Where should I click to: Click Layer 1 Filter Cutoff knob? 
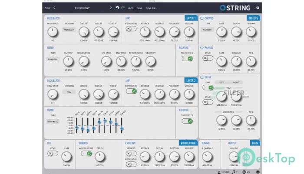pos(68,61)
